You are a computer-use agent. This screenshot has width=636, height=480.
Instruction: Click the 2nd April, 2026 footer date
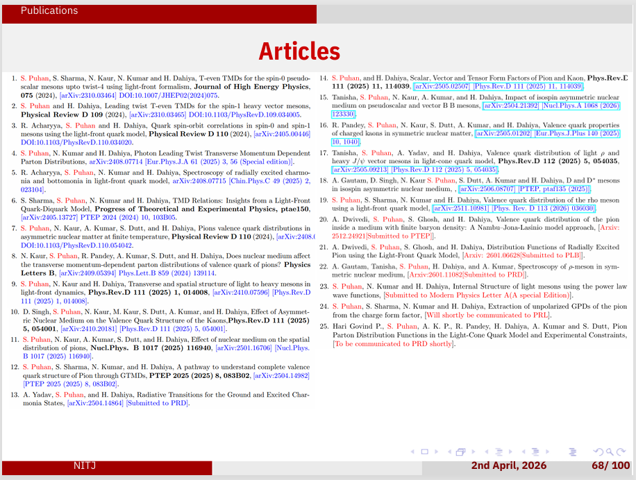pos(509,465)
